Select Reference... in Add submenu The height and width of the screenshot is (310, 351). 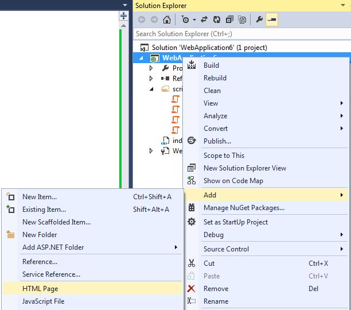coord(93,262)
